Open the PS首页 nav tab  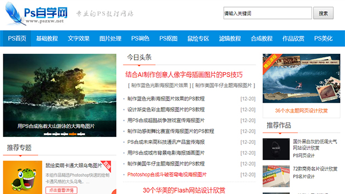17,38
